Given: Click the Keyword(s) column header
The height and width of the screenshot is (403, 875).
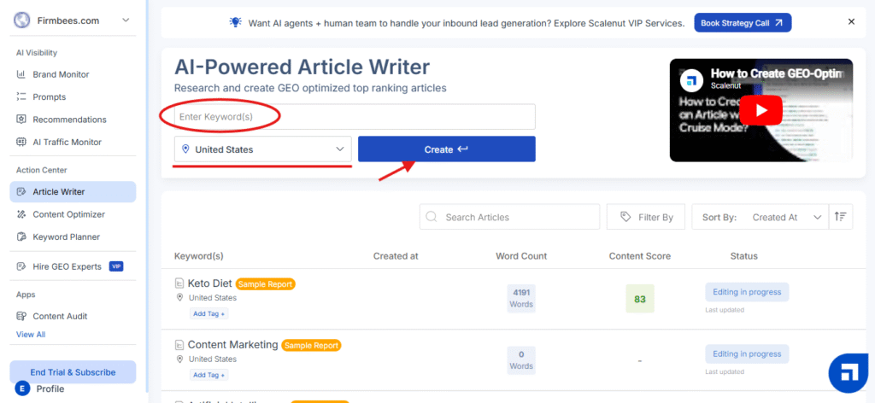Looking at the screenshot, I should (198, 256).
